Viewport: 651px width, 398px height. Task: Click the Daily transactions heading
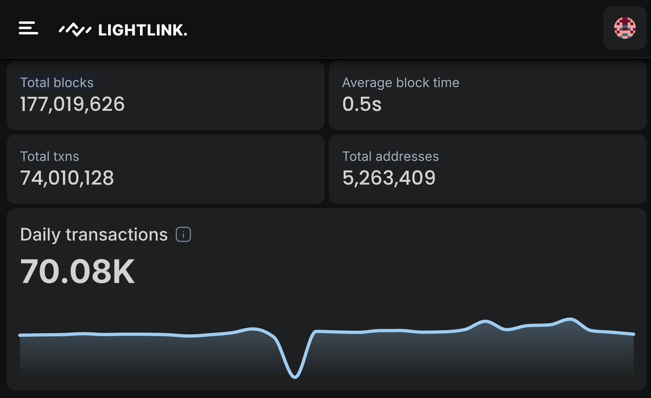93,234
